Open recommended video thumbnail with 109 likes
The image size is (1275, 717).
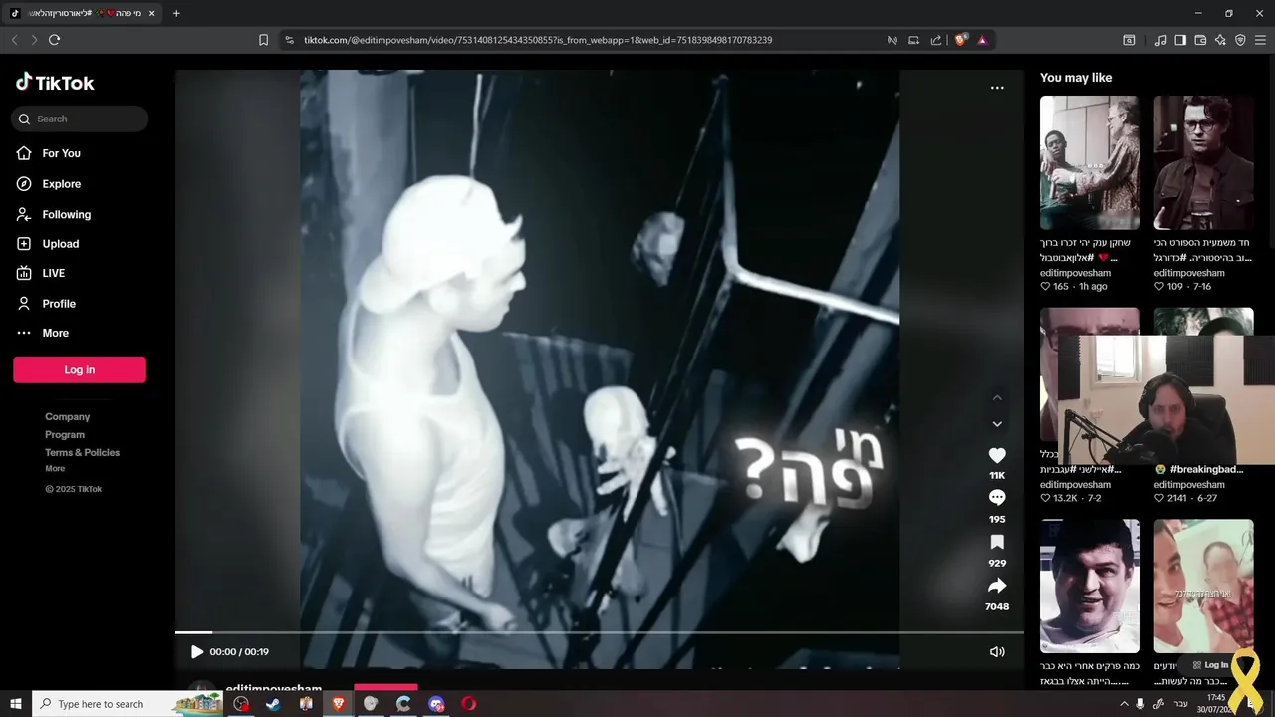click(x=1203, y=162)
